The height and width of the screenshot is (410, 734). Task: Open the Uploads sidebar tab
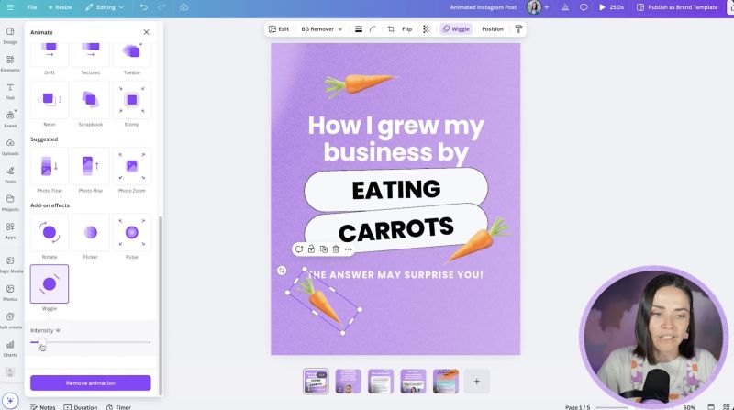[10, 147]
